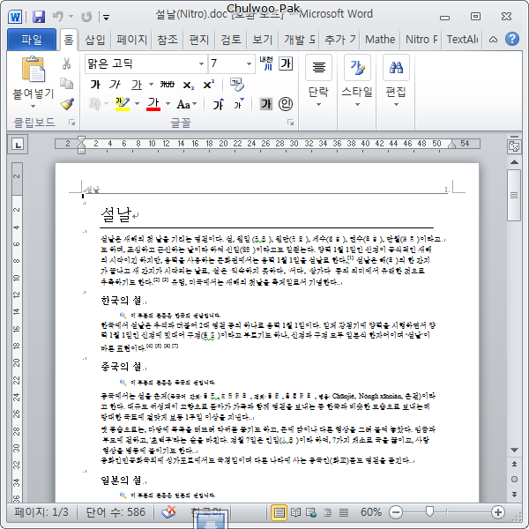The image size is (529, 529).
Task: Click the zoom slider handle
Action: 429,511
